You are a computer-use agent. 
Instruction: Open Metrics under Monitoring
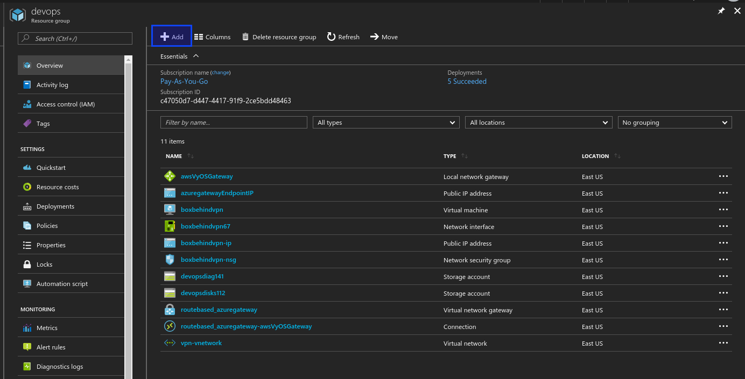[71, 327]
